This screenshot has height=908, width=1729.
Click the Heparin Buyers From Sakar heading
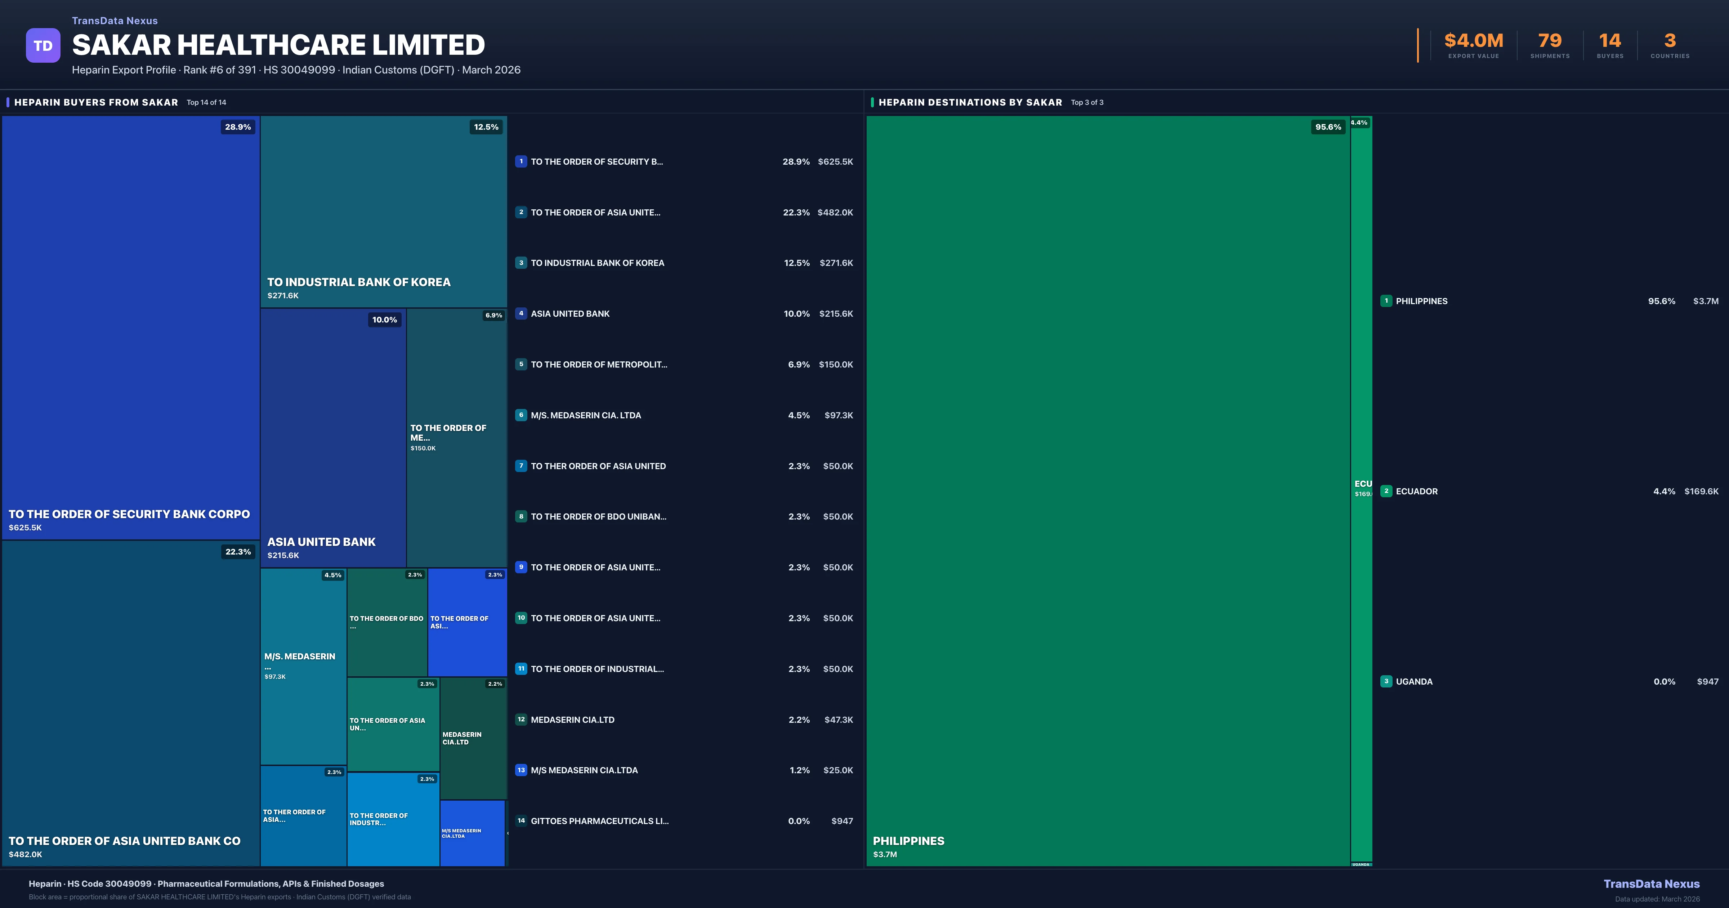[96, 102]
